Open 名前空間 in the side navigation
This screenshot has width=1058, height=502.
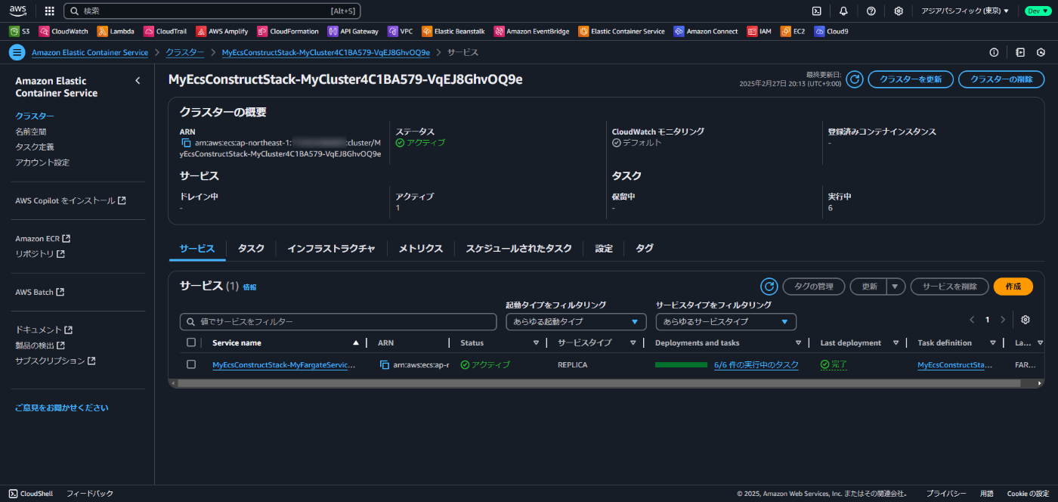(31, 132)
